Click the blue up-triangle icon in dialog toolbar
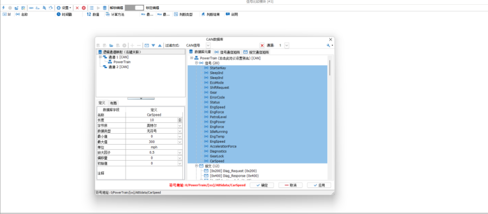The height and width of the screenshot is (214, 488). (160, 45)
